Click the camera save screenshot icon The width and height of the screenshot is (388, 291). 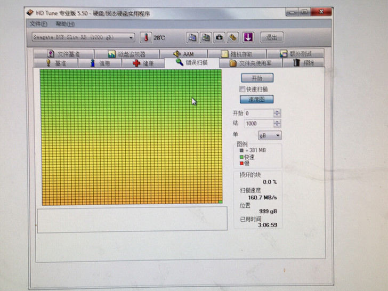point(219,38)
